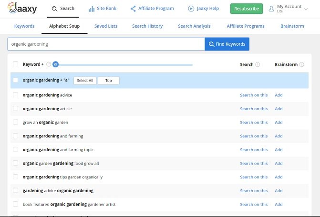This screenshot has width=320, height=217.
Task: Click the Top button
Action: 109,81
